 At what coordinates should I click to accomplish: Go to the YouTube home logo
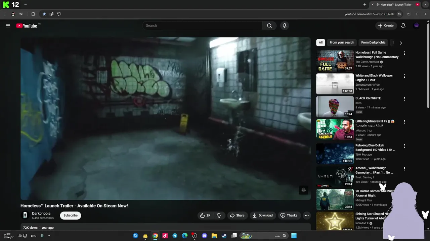click(x=27, y=26)
